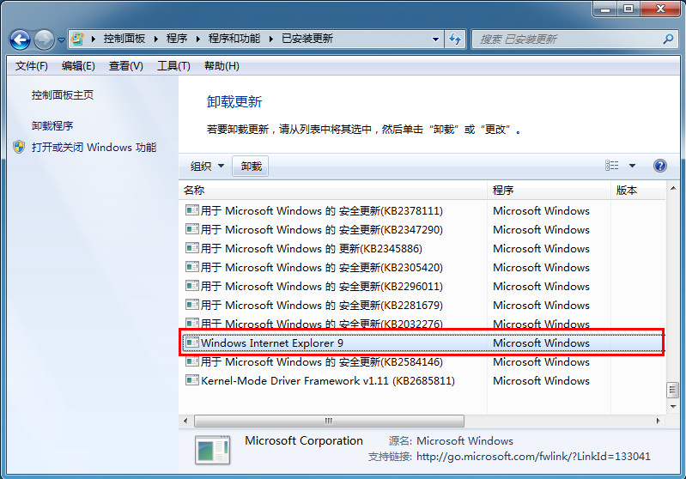
Task: Open the 编辑(E) menu
Action: coord(78,66)
